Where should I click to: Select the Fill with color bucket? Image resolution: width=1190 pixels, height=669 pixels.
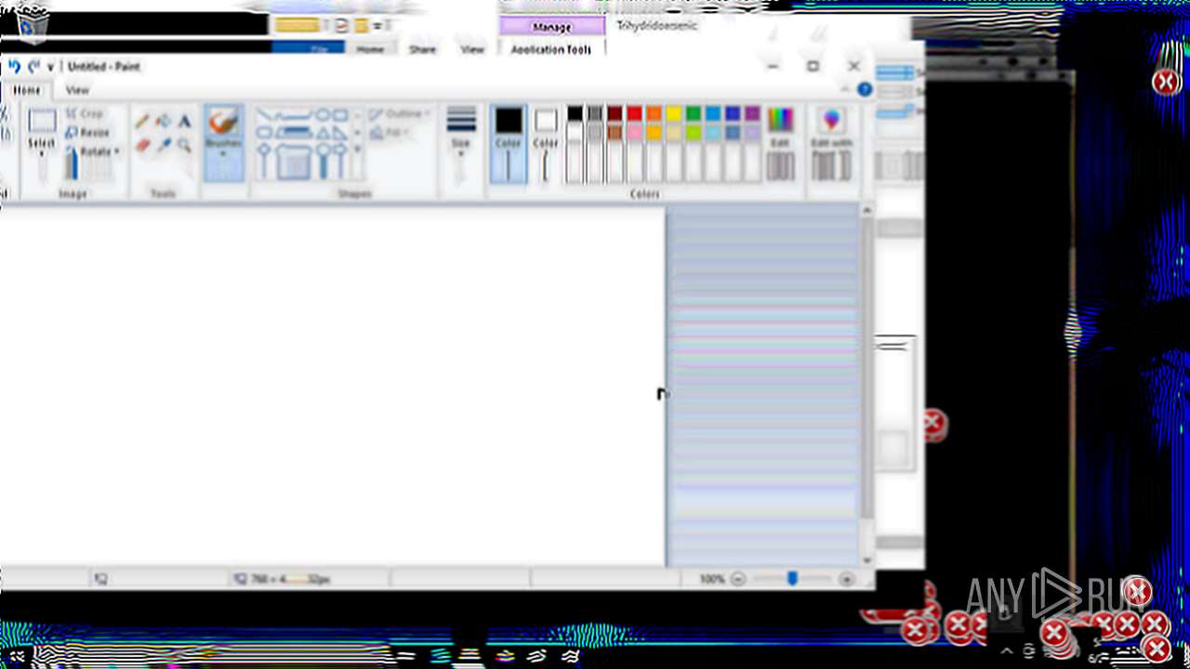164,121
